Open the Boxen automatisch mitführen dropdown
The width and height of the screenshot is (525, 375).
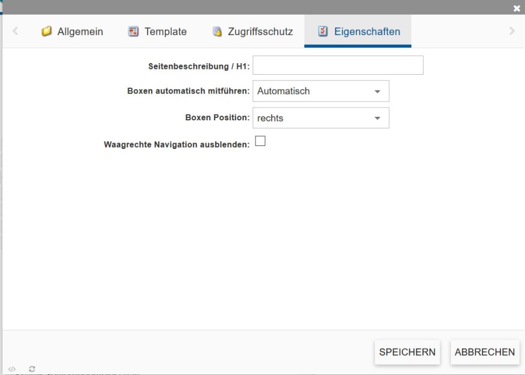point(320,91)
